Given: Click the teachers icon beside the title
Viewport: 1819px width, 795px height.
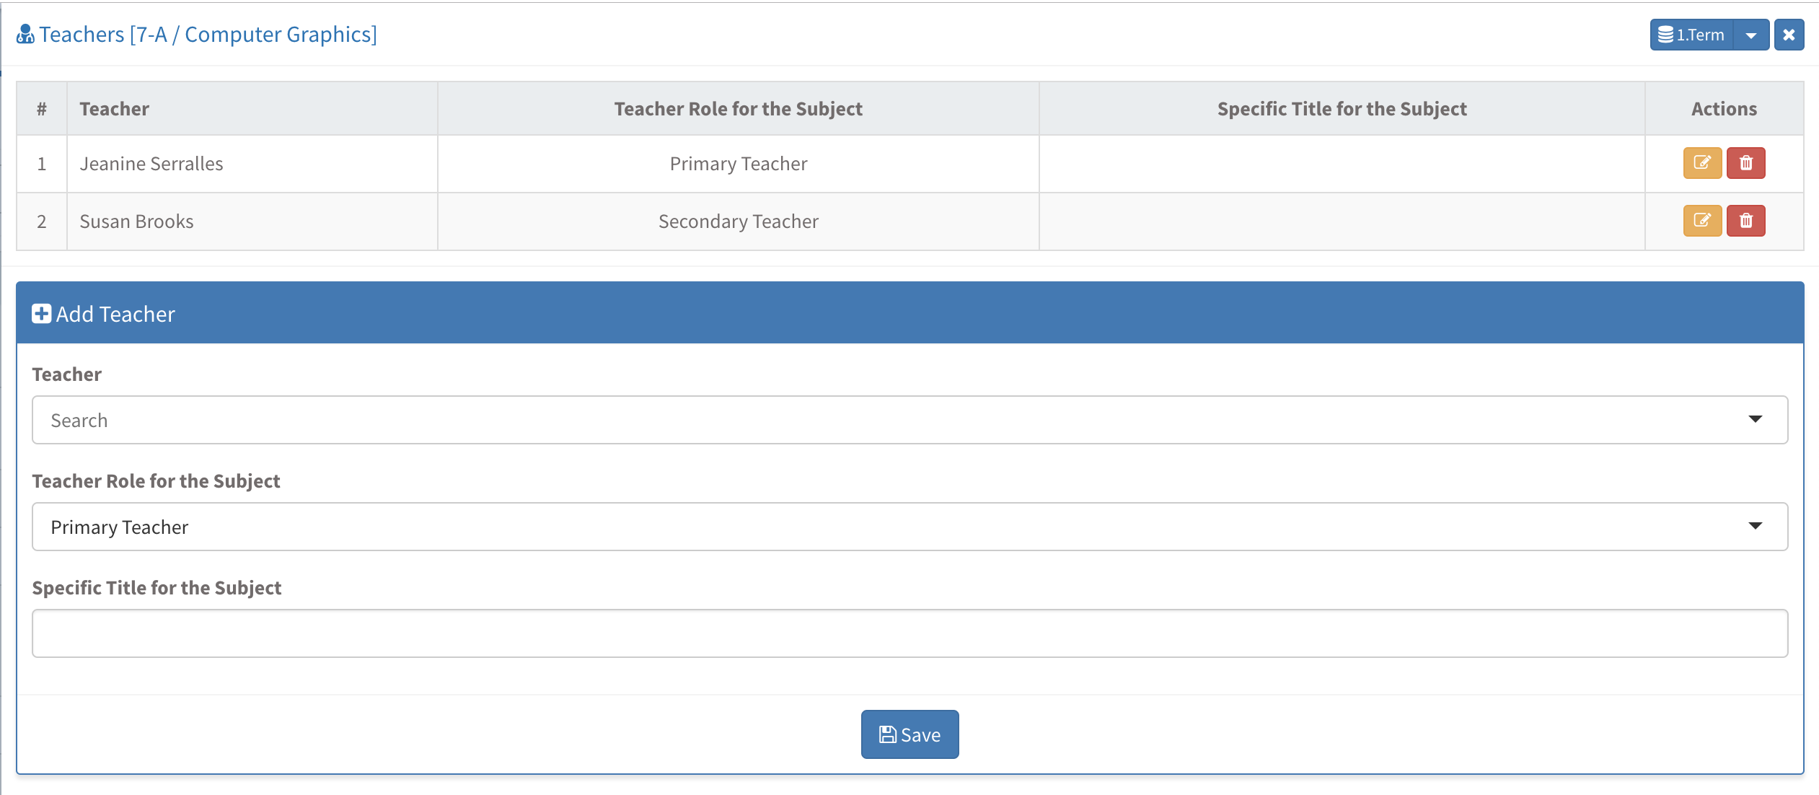Looking at the screenshot, I should tap(25, 34).
